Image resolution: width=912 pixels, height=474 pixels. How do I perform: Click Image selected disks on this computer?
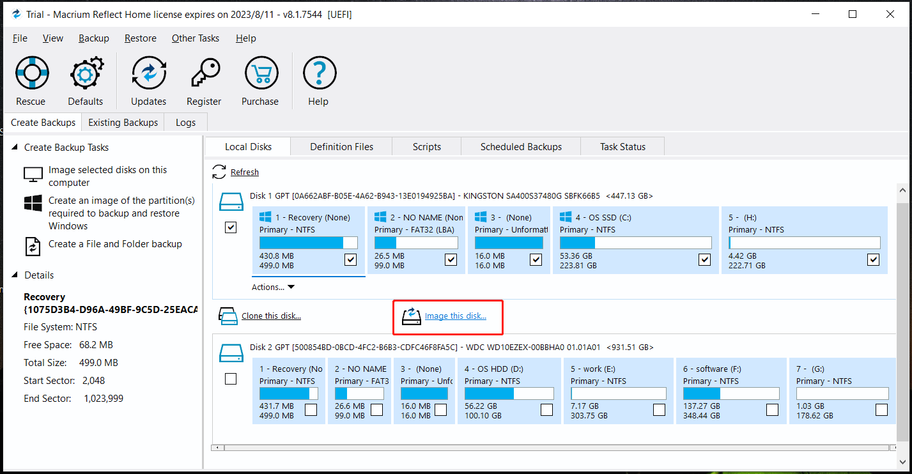click(107, 176)
